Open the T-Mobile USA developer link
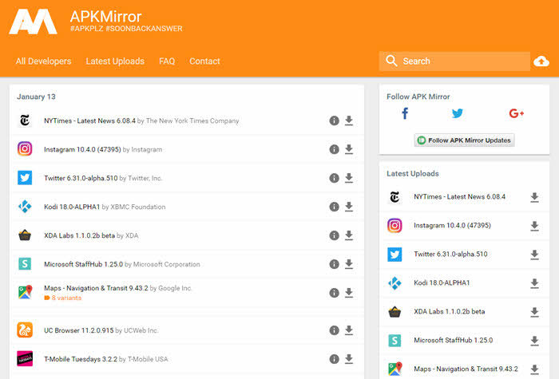This screenshot has height=379, width=559. pos(148,359)
